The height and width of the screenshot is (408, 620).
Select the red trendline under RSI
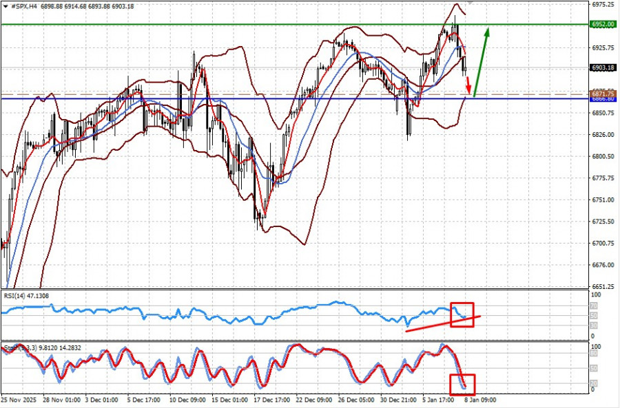(441, 323)
